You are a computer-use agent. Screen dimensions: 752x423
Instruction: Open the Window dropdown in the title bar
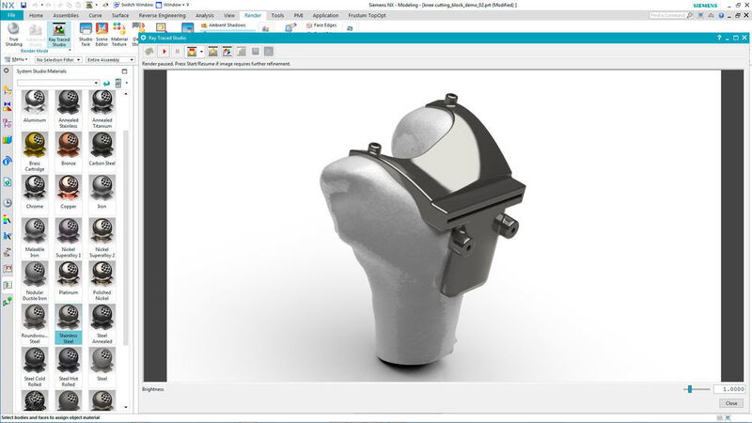(172, 5)
